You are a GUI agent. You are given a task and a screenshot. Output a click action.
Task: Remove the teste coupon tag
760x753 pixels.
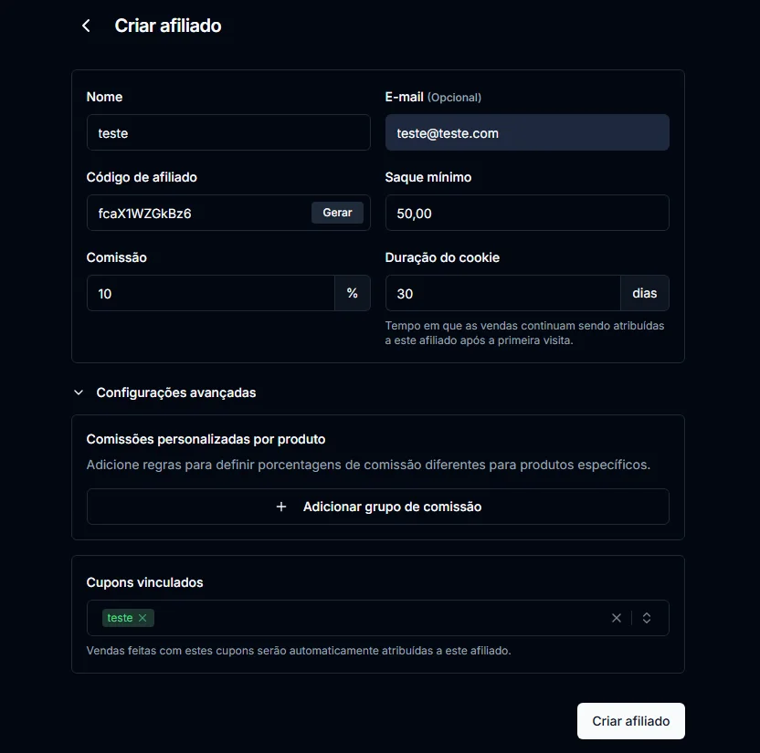coord(142,618)
